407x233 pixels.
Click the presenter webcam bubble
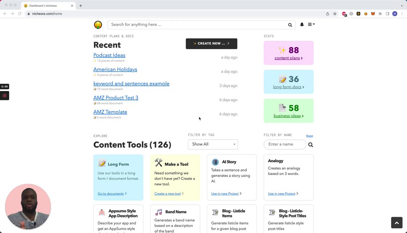28,207
